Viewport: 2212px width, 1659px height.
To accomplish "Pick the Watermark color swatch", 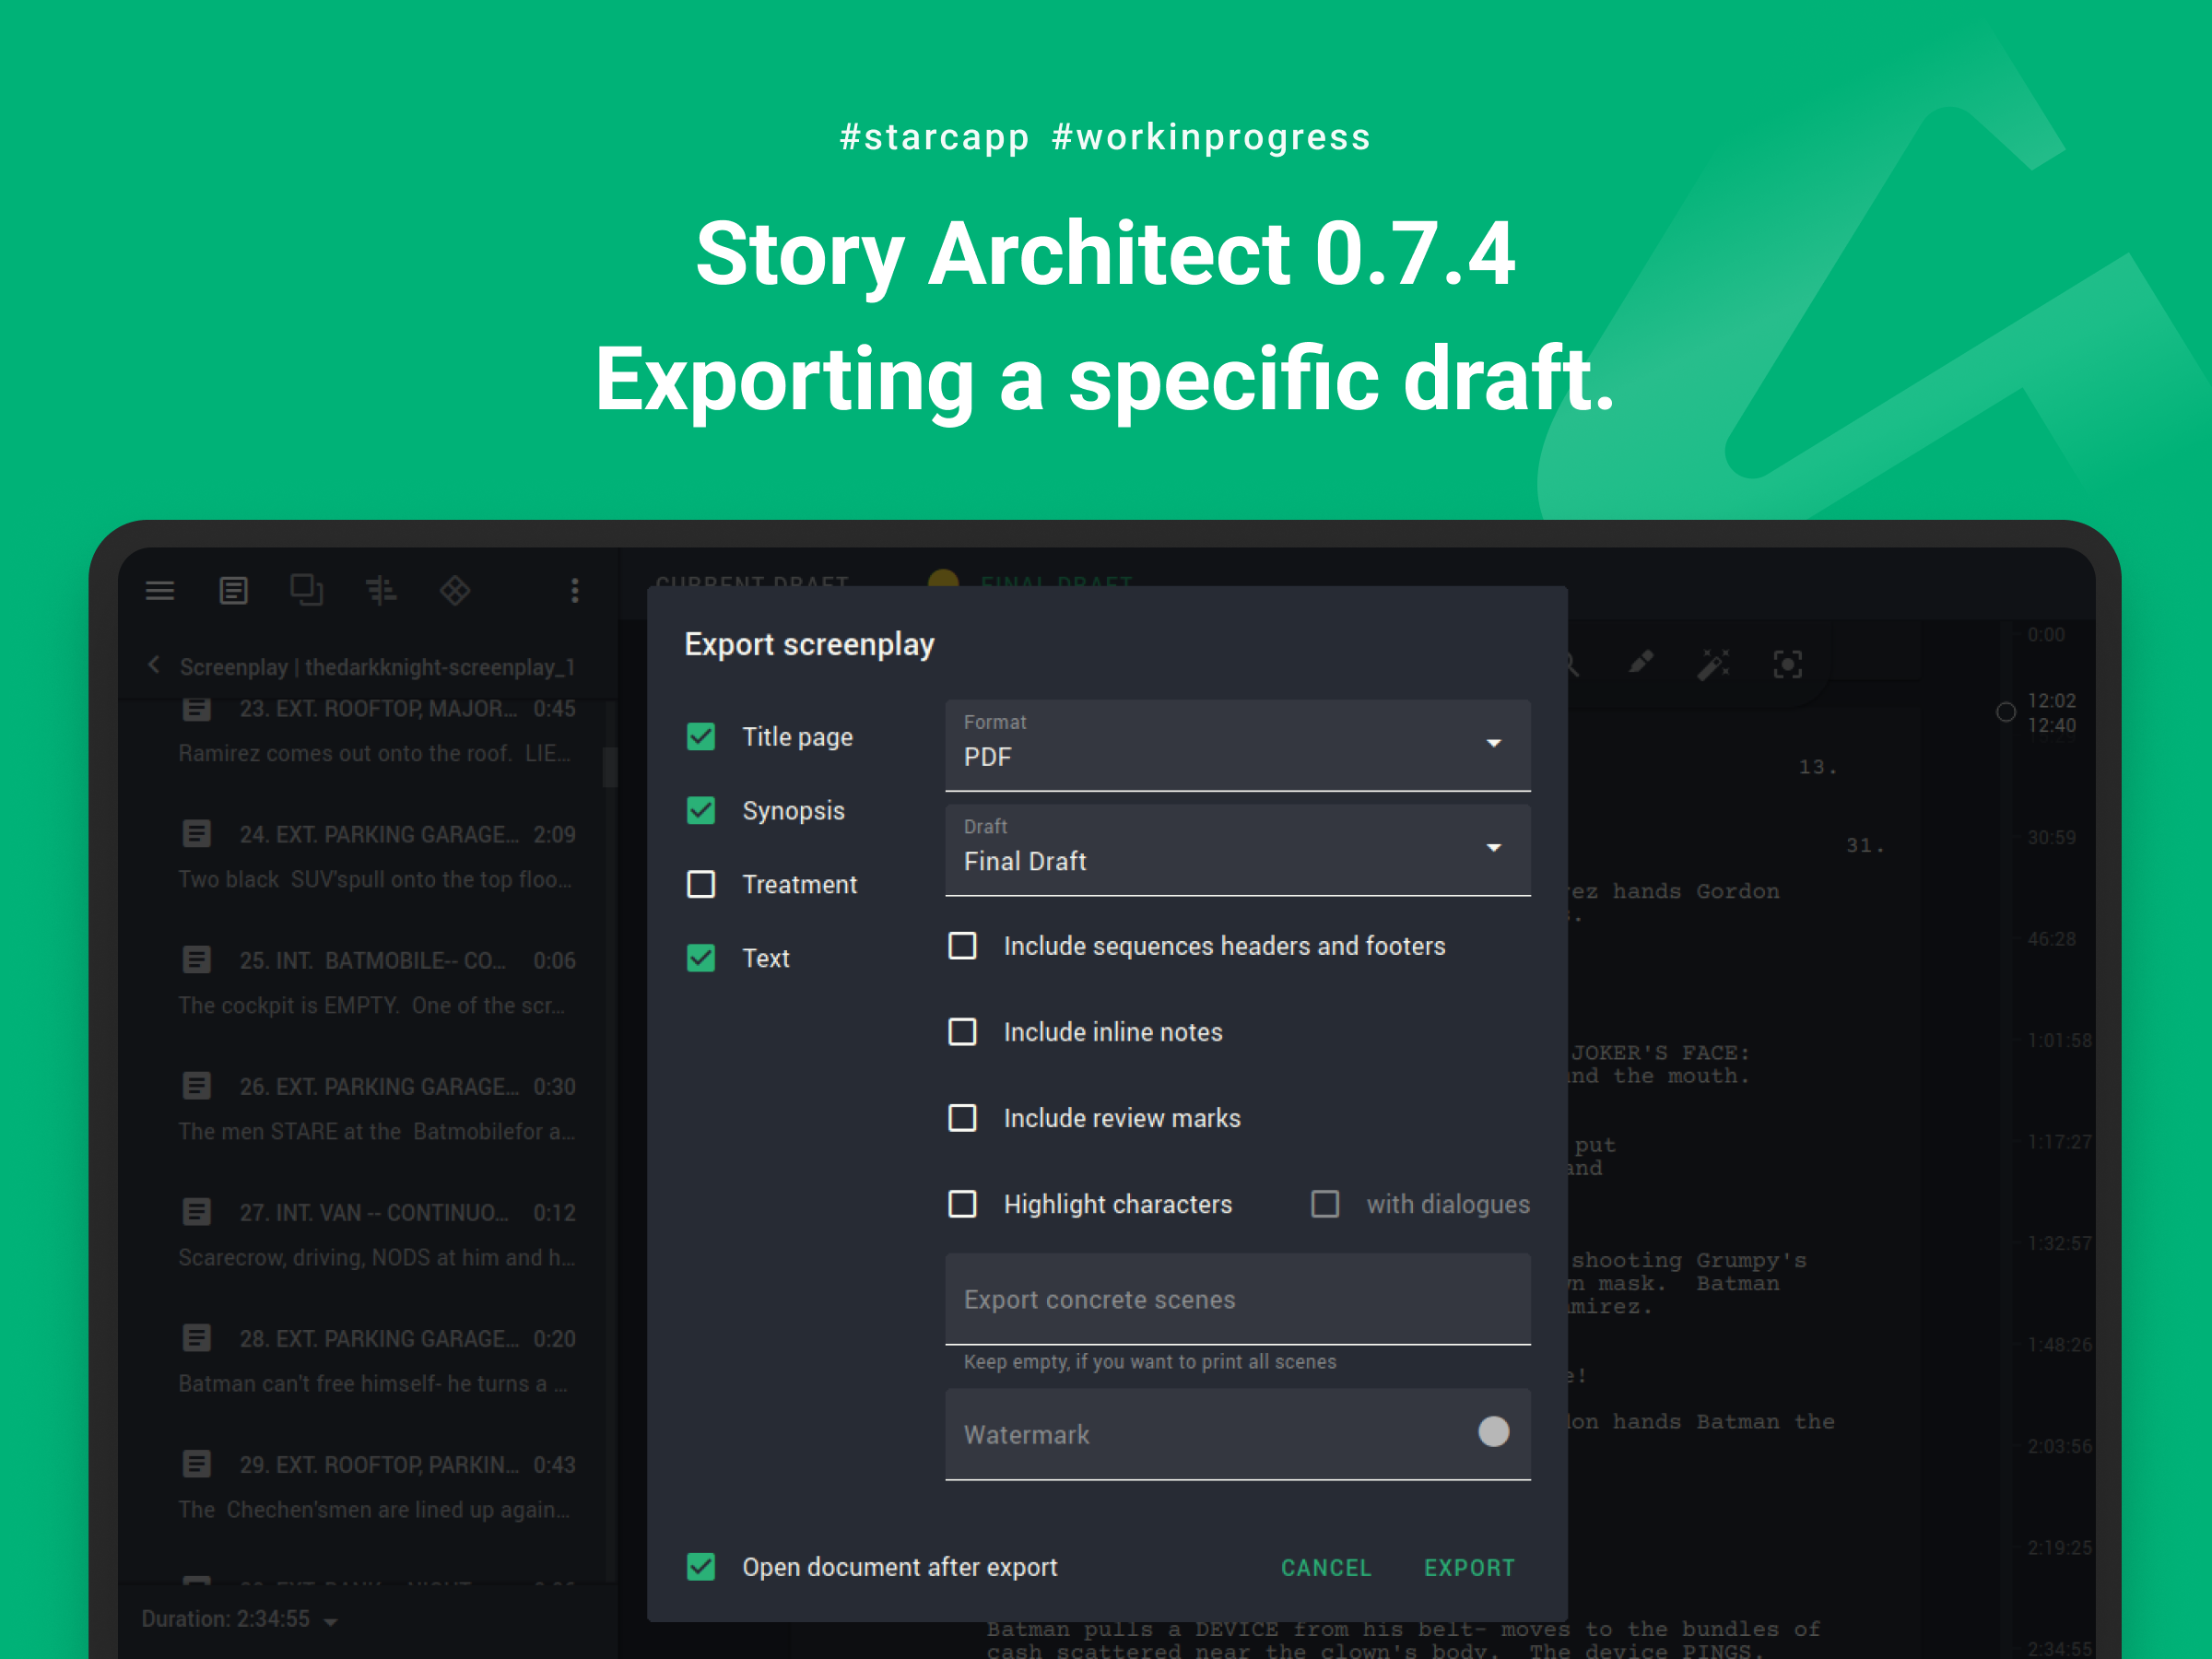I will click(x=1493, y=1432).
